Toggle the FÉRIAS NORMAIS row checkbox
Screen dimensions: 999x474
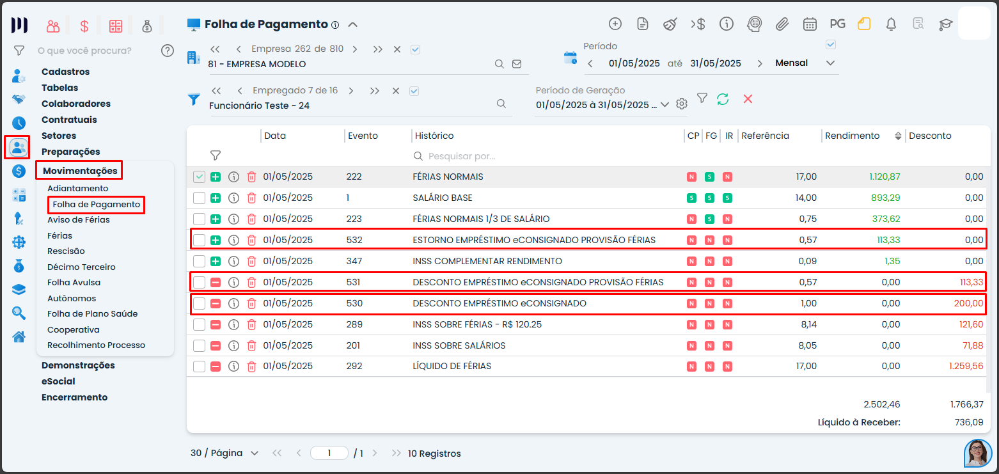(x=200, y=177)
